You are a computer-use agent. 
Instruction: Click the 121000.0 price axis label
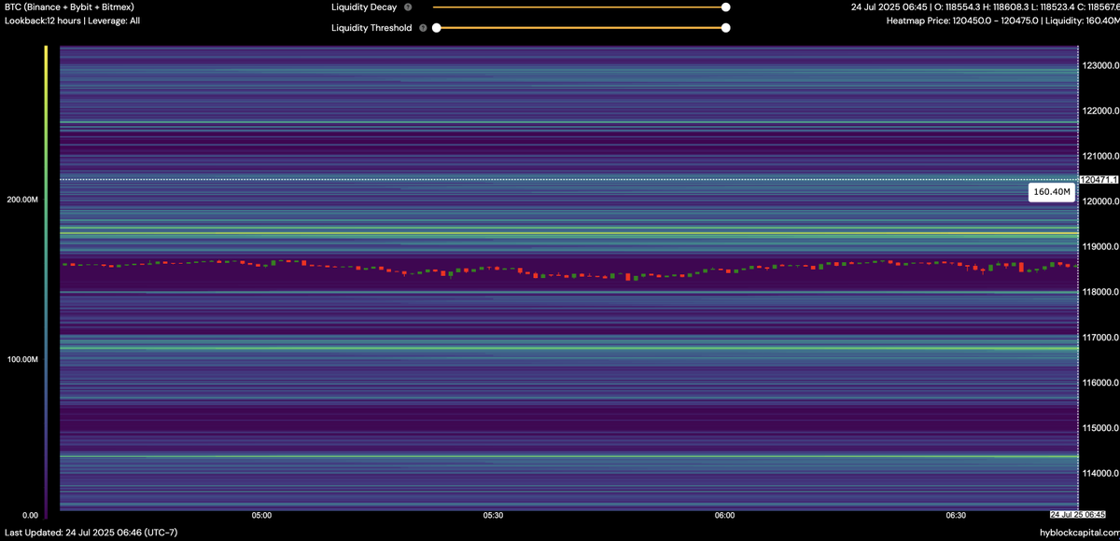coord(1100,156)
